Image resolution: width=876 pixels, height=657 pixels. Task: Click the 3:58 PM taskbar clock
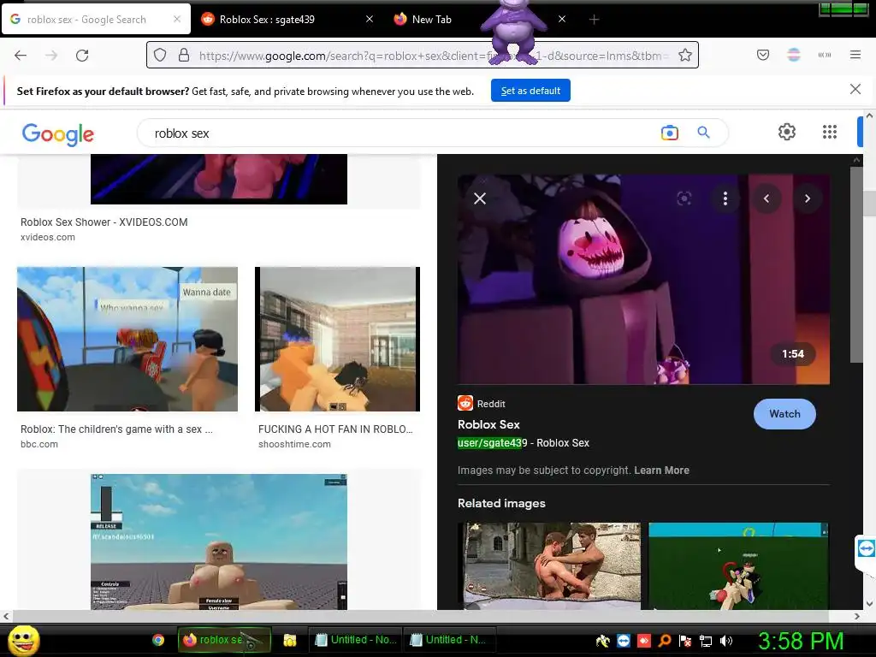click(801, 641)
